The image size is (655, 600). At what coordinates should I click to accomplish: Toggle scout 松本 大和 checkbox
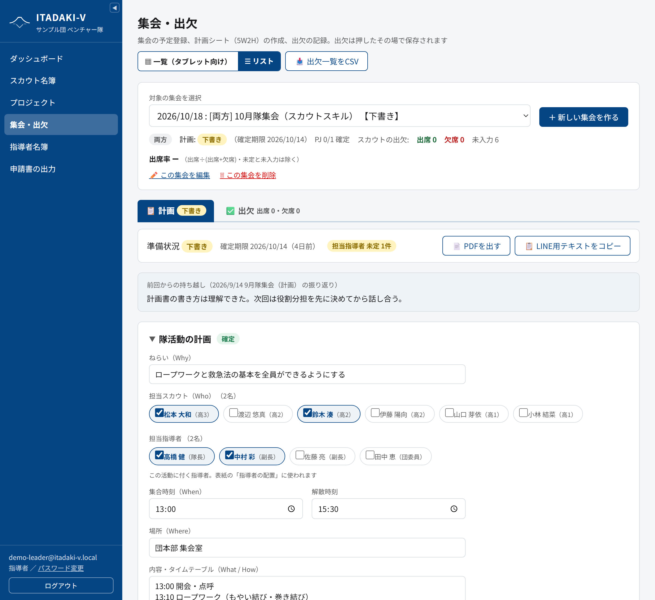159,413
